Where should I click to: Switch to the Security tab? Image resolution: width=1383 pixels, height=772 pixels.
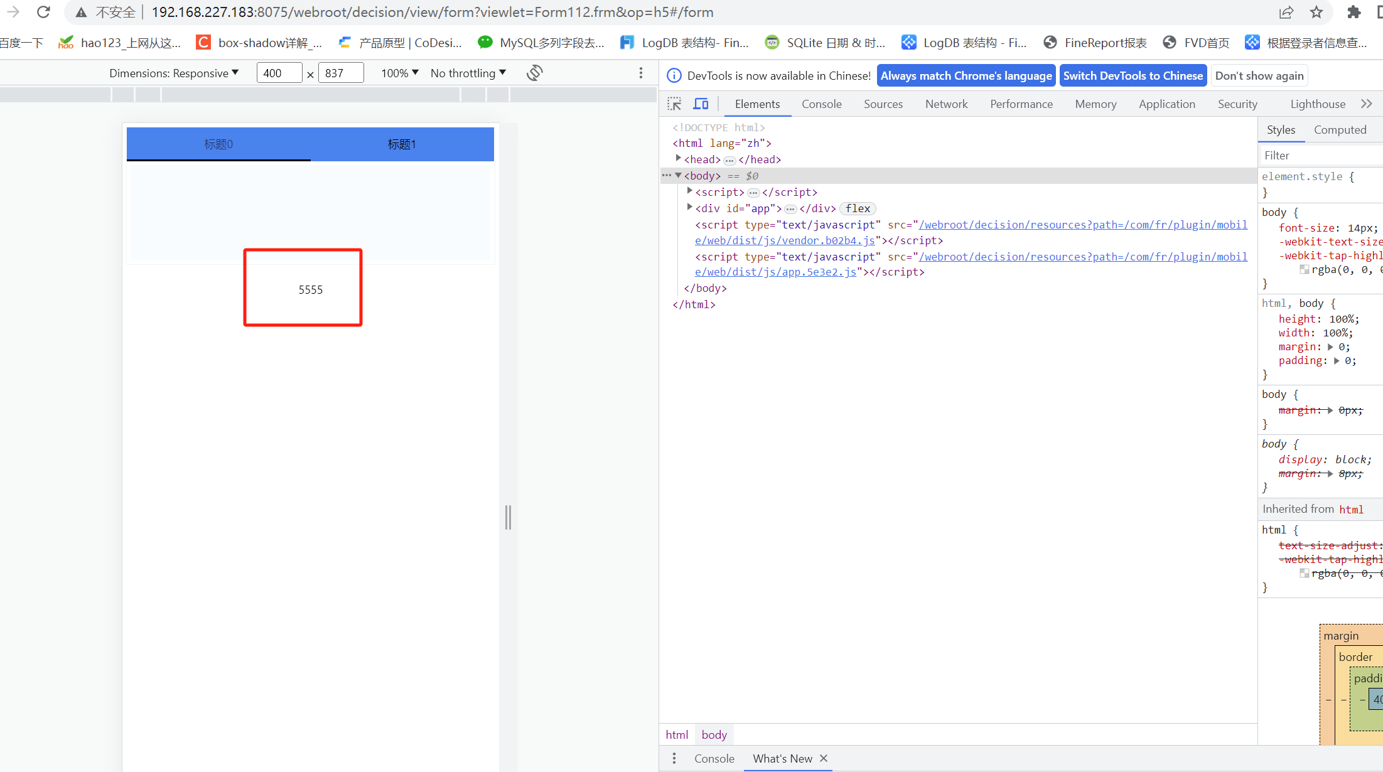click(1237, 104)
